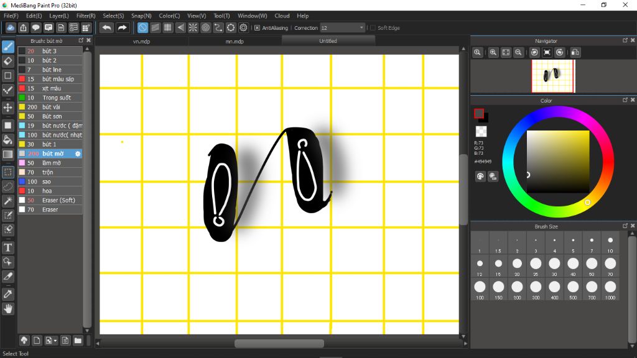Select the Trong suốt brush

pyautogui.click(x=50, y=98)
